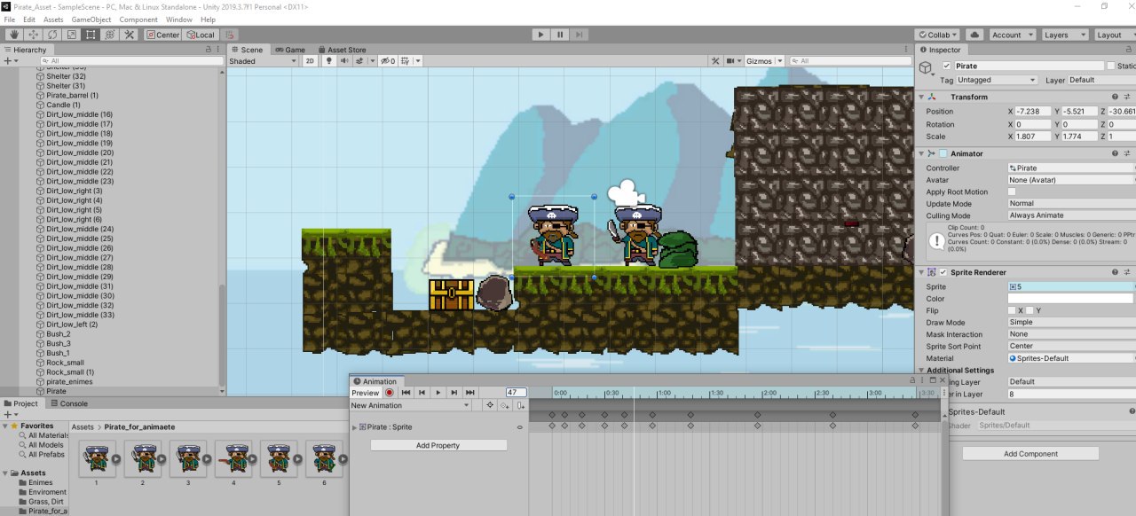Start Play mode with the Play button

tap(541, 35)
